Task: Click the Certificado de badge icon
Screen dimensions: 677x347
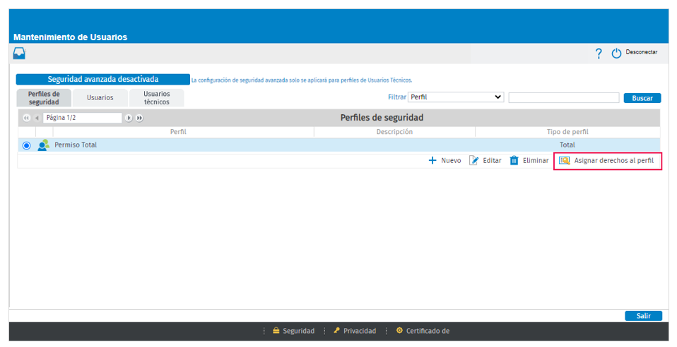Action: [399, 331]
